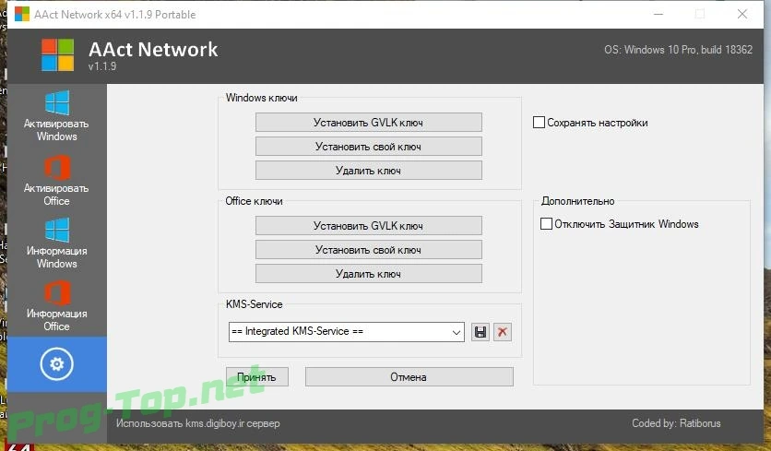Click the title bar app icon
771x451 pixels.
(x=22, y=14)
